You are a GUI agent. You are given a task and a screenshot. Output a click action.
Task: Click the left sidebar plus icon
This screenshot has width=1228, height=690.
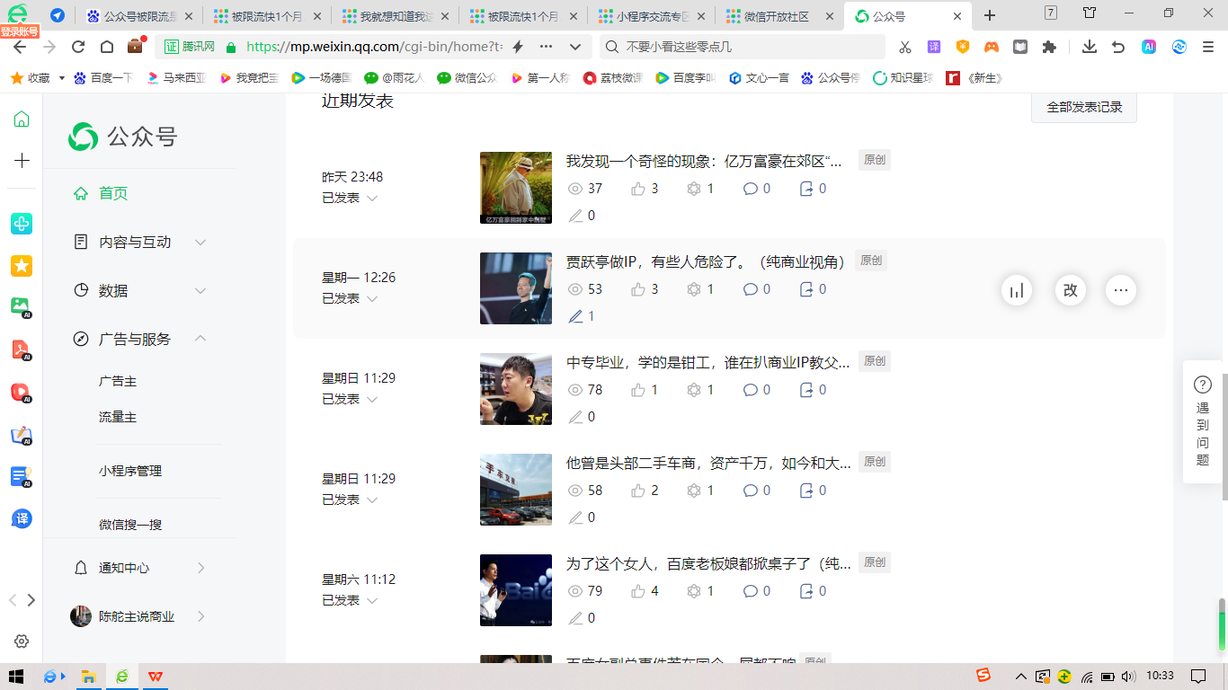(x=22, y=161)
